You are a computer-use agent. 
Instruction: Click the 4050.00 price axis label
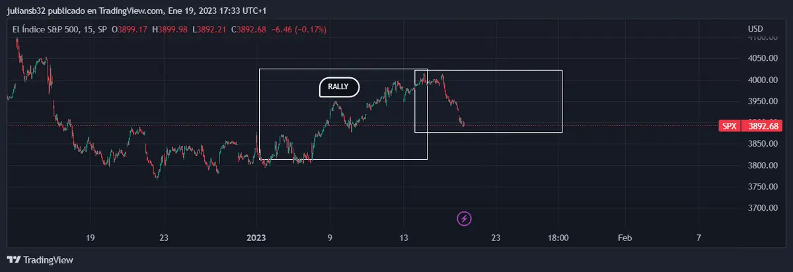[763, 59]
